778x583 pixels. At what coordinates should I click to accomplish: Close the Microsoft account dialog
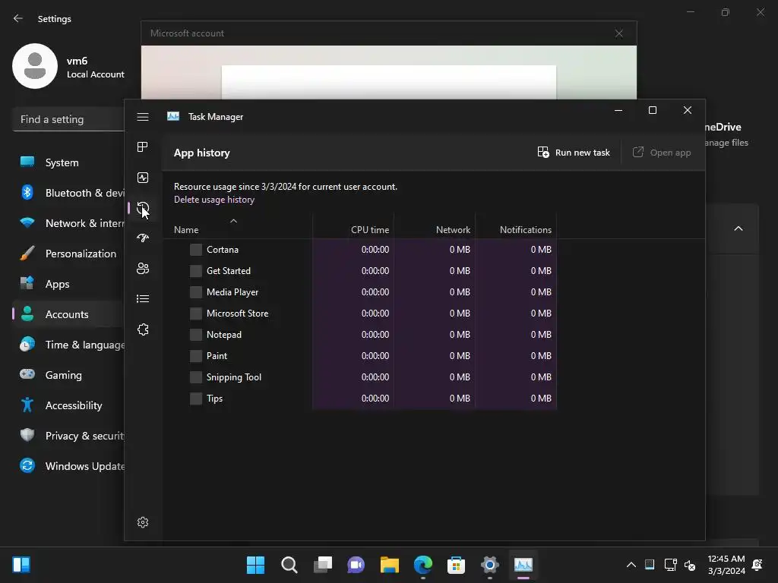(618, 33)
